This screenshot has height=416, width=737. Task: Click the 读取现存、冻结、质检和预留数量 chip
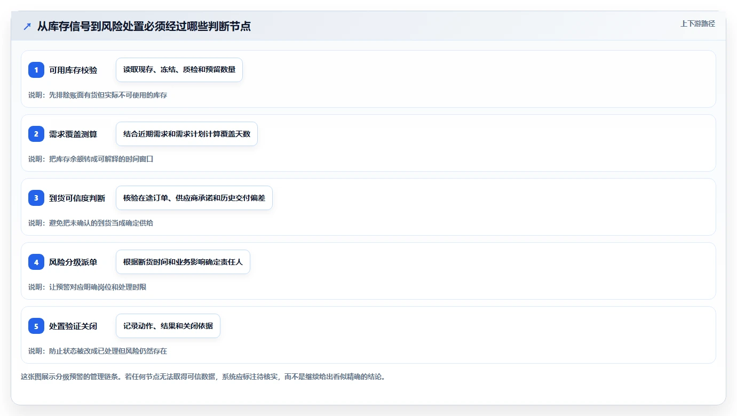[179, 70]
